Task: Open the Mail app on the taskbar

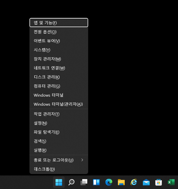Action: pyautogui.click(x=146, y=182)
